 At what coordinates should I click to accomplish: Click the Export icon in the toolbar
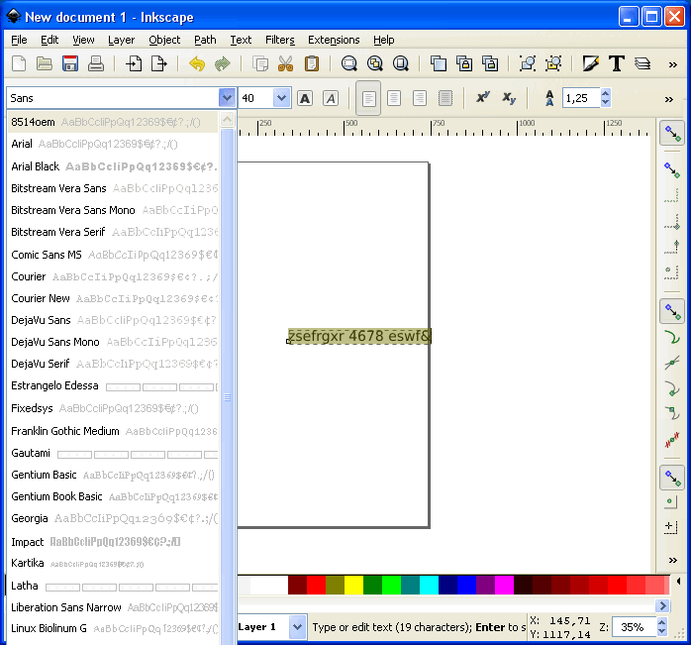159,64
